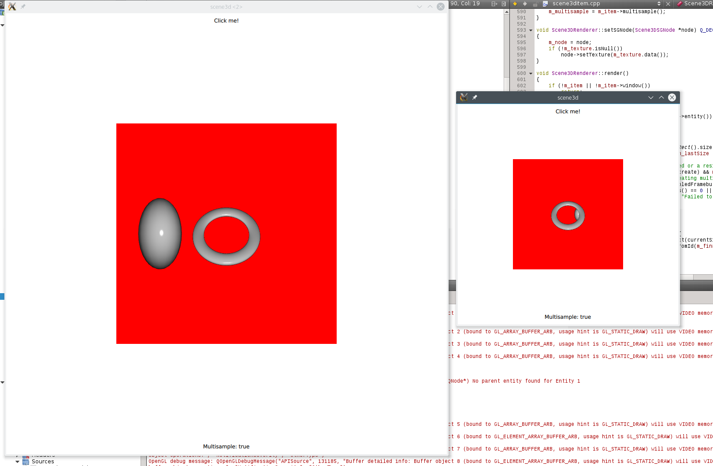Click the 'Click me!' text in the small scene3d window
The image size is (713, 466).
point(568,112)
